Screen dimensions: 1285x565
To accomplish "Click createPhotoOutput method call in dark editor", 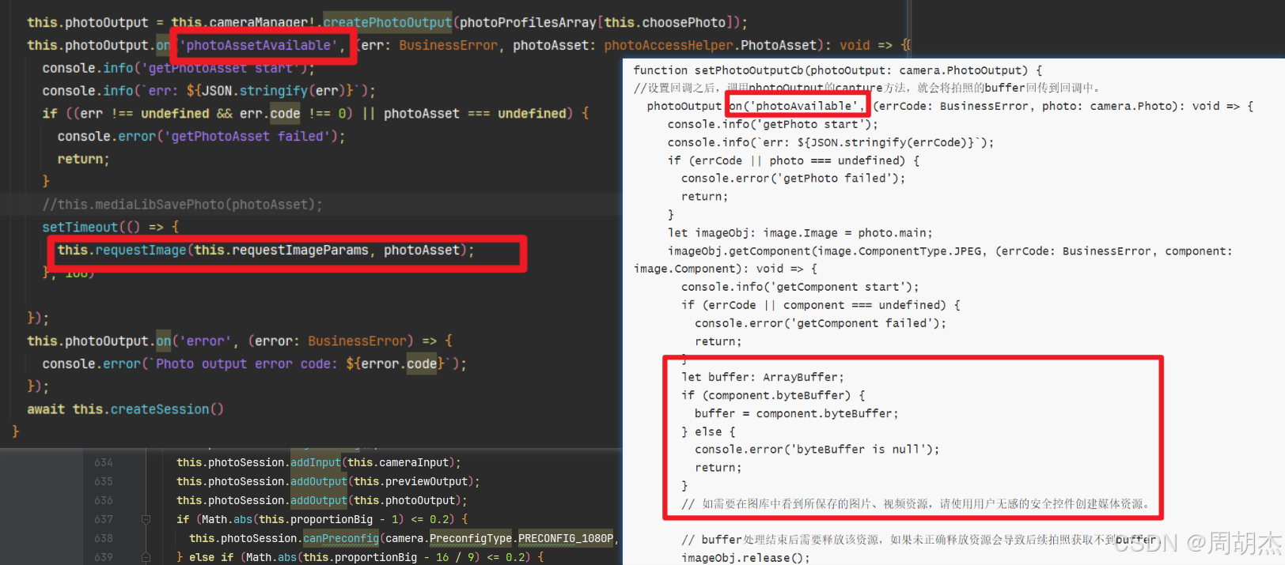I will (x=388, y=22).
